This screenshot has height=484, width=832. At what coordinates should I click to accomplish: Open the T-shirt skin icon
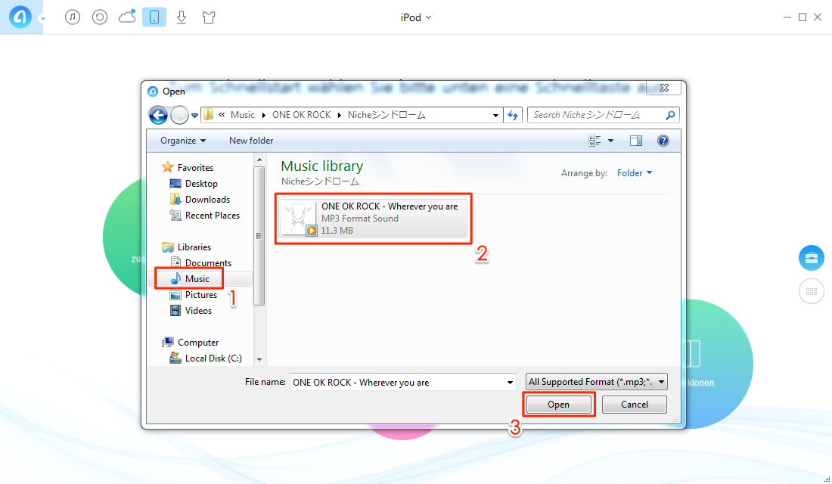pos(209,17)
